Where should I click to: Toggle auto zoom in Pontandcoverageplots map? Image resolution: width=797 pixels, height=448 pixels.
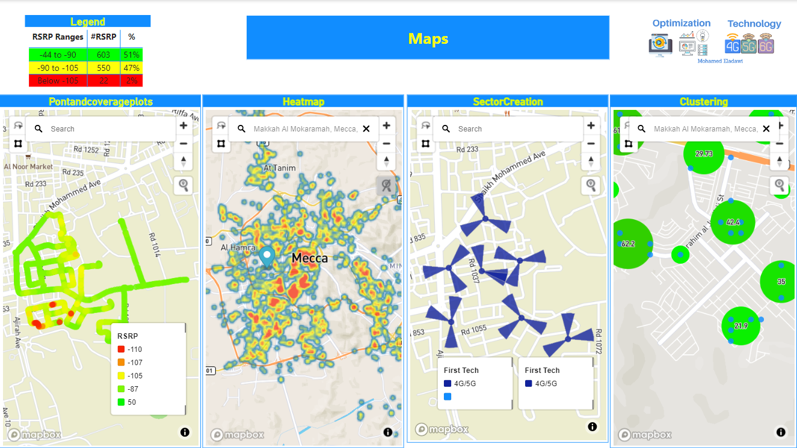click(x=183, y=185)
